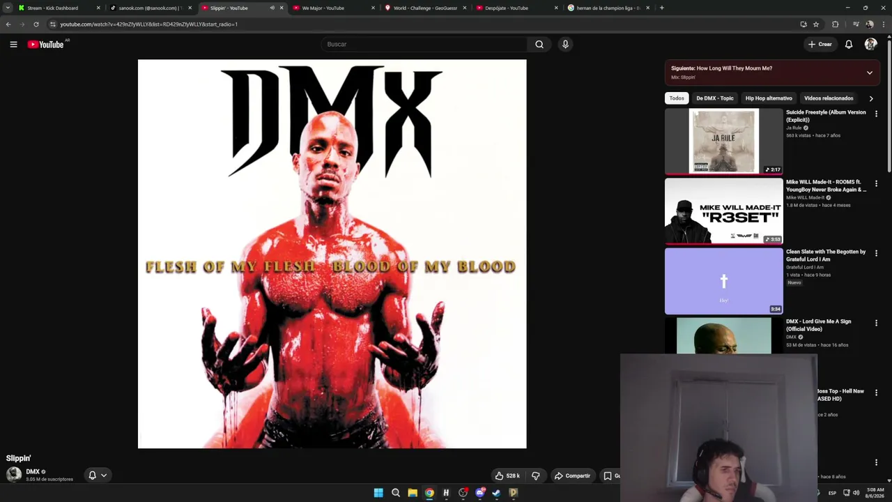Open options for Lord Give Me A Sign
Image resolution: width=892 pixels, height=502 pixels.
[876, 323]
